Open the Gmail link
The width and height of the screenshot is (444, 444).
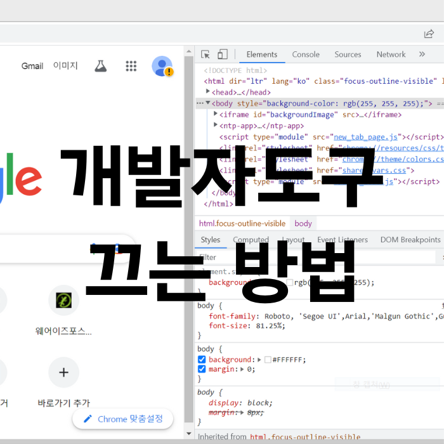coord(32,66)
